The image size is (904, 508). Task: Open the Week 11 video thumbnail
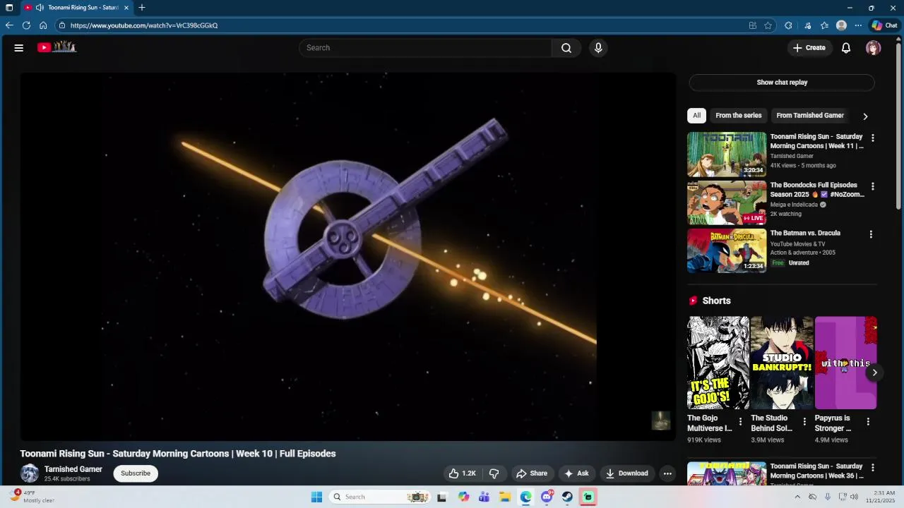727,154
